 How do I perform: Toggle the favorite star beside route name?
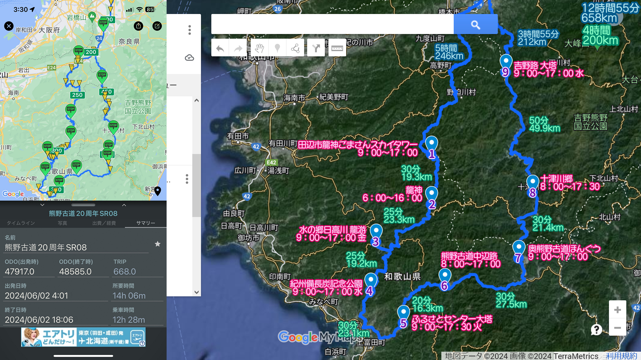pos(158,244)
